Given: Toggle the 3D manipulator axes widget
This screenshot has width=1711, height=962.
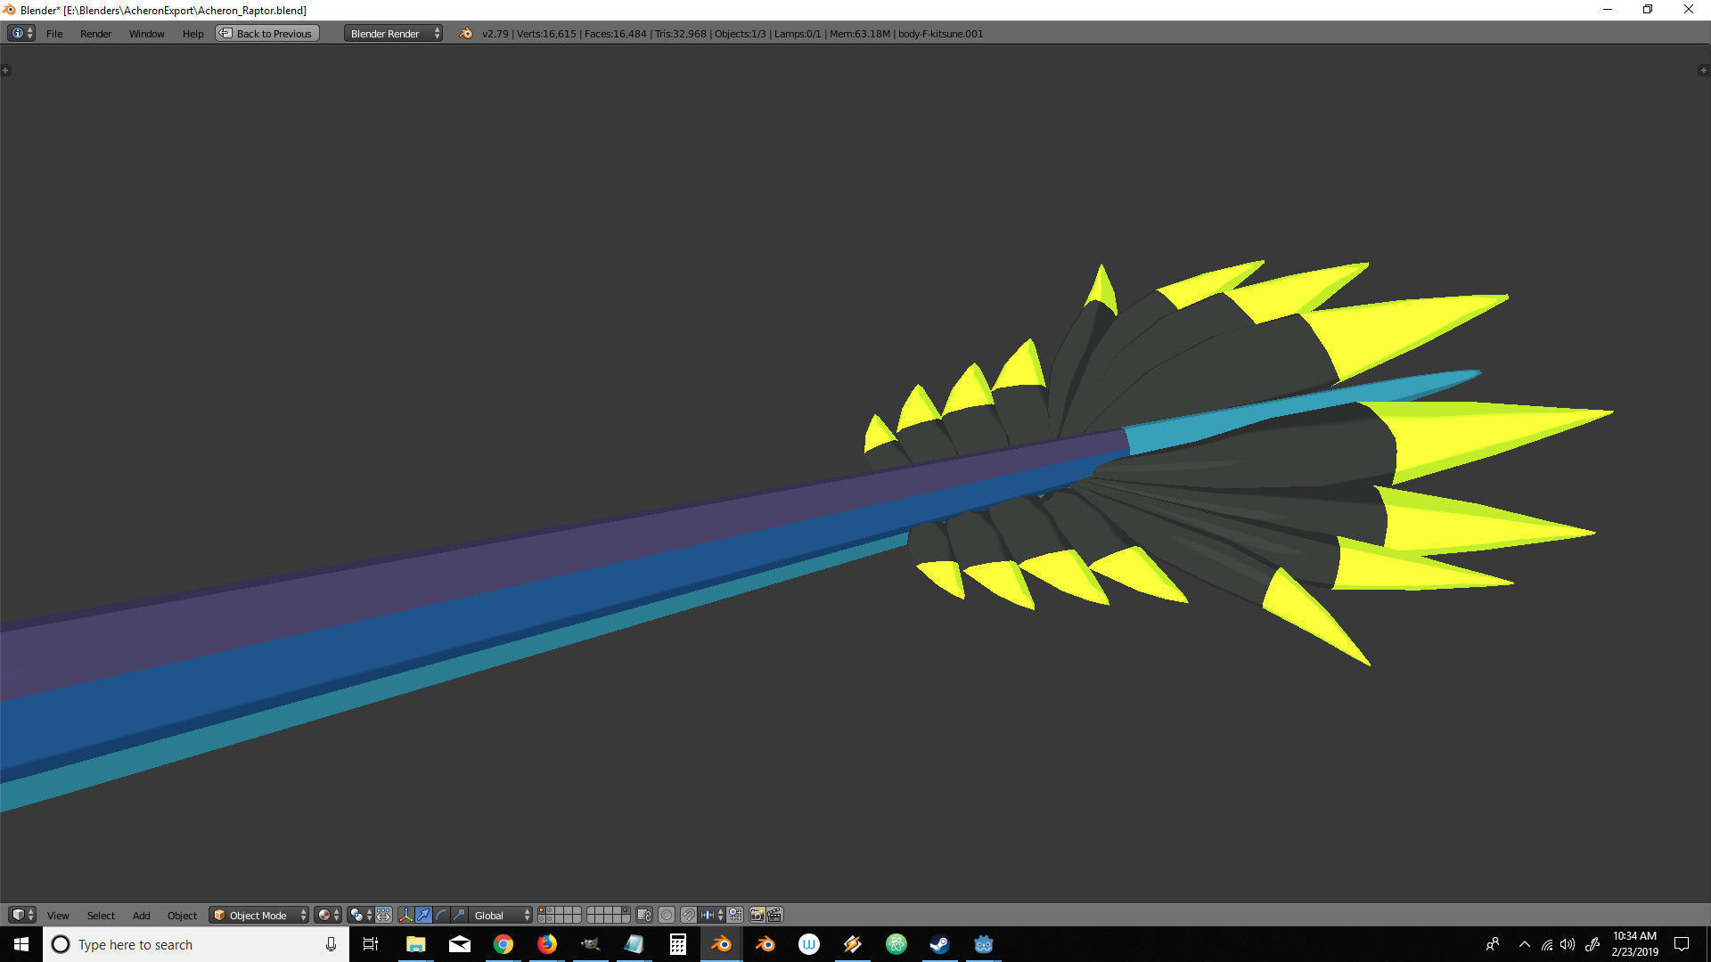Looking at the screenshot, I should coord(405,915).
